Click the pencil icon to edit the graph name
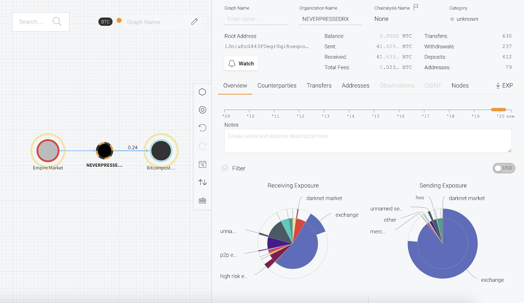 195,22
